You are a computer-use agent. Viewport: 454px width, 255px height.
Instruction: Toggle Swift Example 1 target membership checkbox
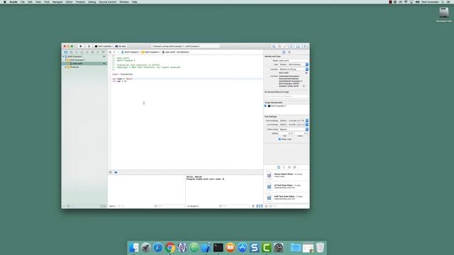coord(265,106)
